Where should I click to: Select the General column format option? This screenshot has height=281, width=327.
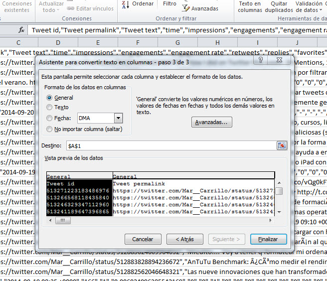click(x=49, y=98)
